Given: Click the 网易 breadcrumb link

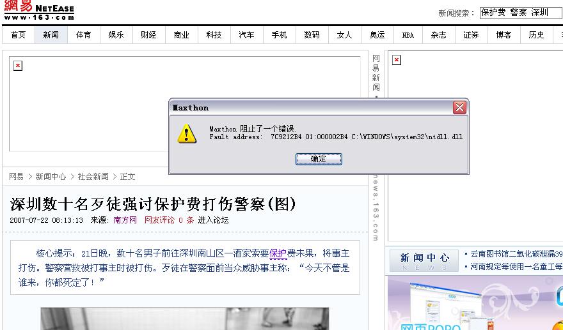Looking at the screenshot, I should [x=16, y=177].
